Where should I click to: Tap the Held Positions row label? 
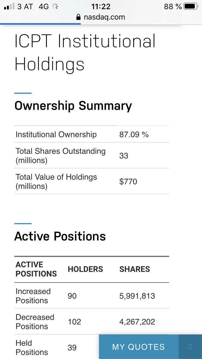[x=32, y=347]
